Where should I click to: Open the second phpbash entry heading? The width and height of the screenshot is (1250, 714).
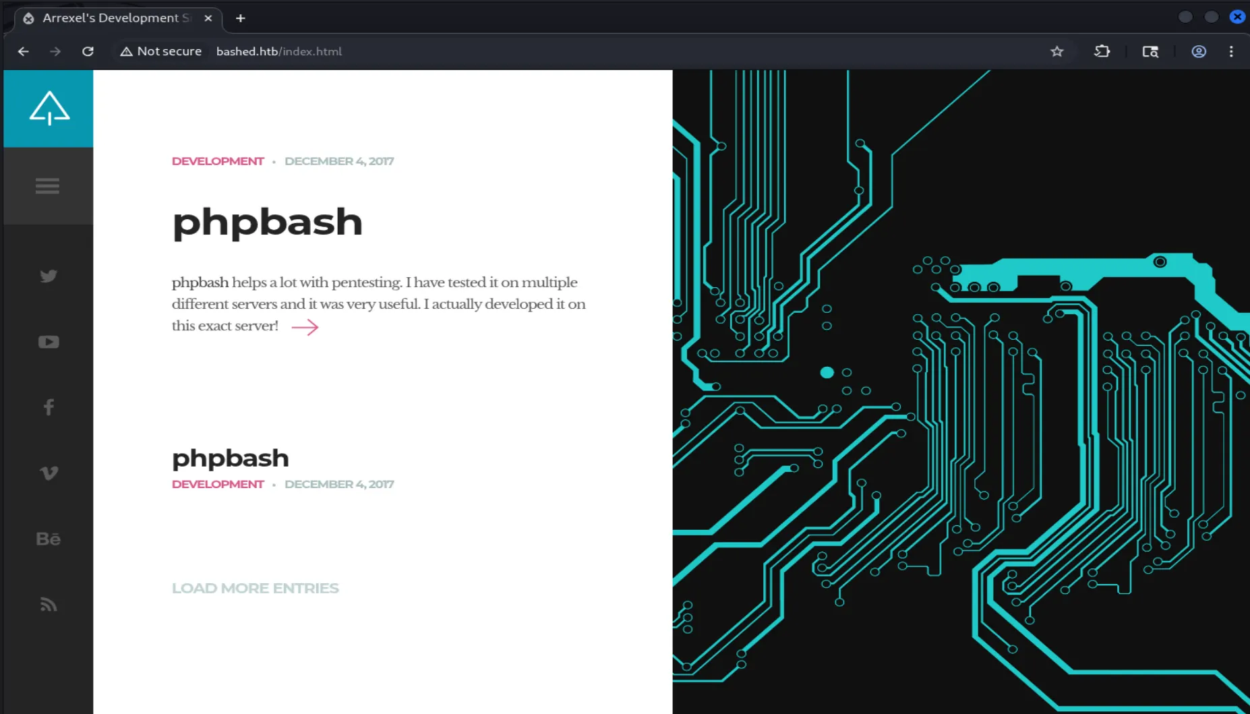pyautogui.click(x=230, y=458)
